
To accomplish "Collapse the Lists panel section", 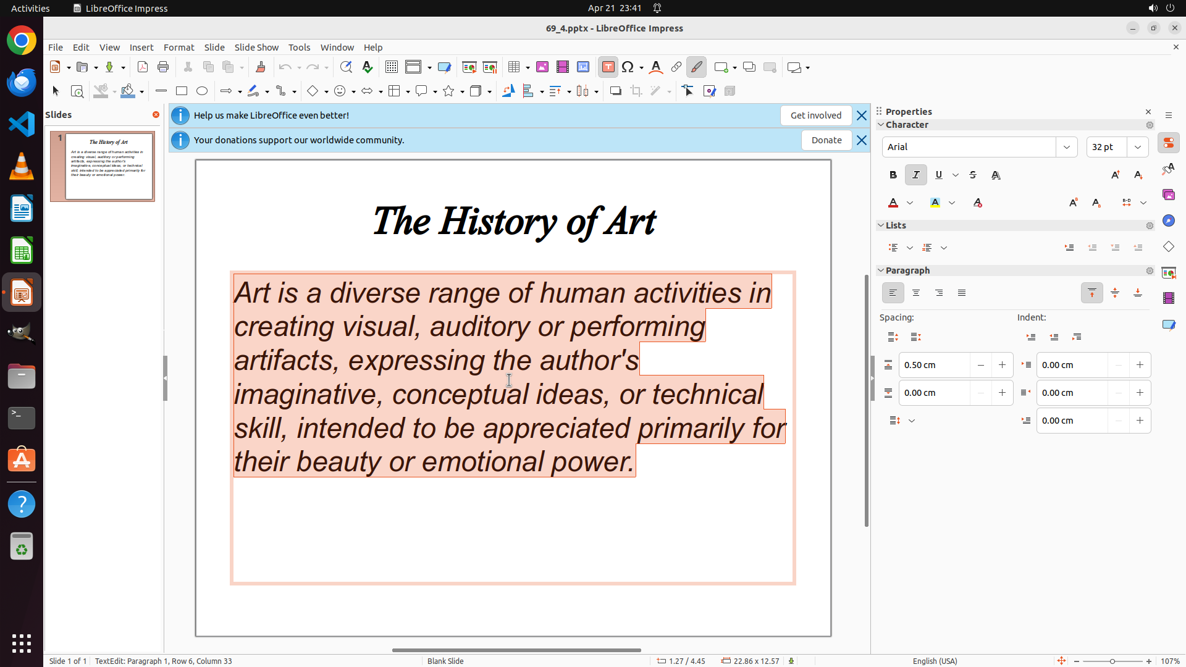I will coord(881,225).
